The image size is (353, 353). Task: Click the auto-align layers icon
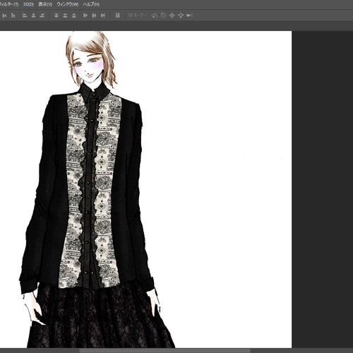click(118, 16)
